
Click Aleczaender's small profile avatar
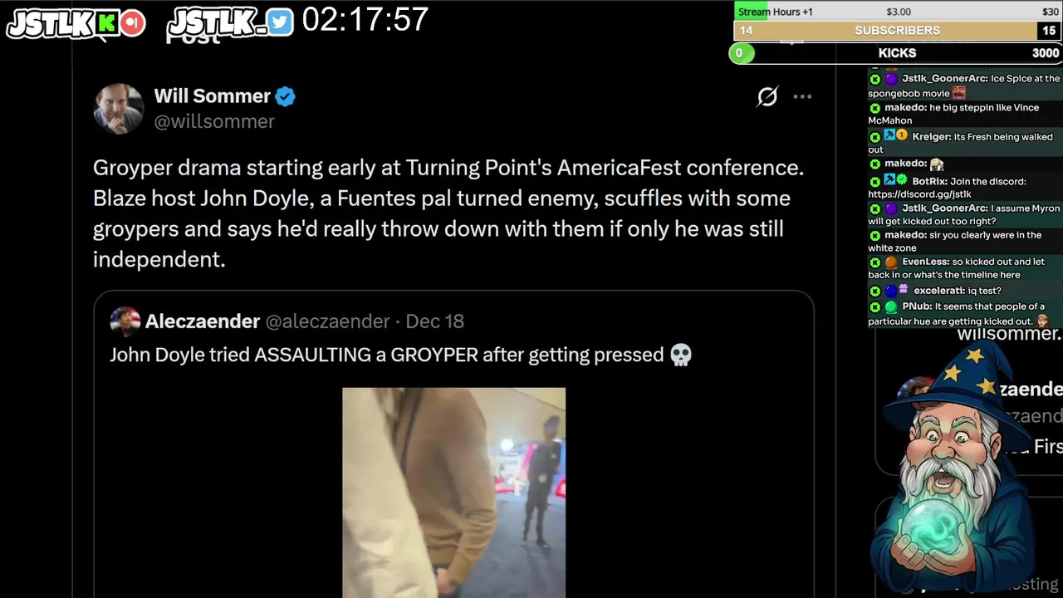click(x=125, y=321)
